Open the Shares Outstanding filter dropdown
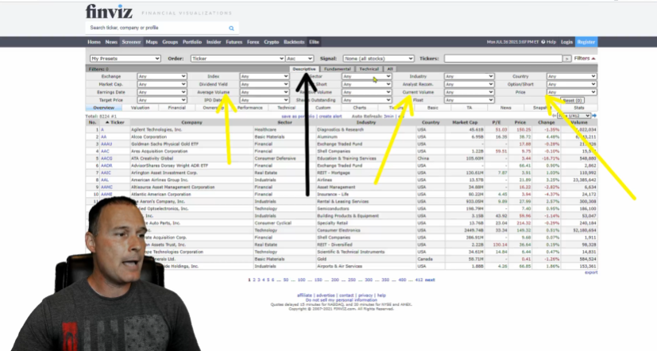Viewport: 657px width, 351px height. pos(366,100)
